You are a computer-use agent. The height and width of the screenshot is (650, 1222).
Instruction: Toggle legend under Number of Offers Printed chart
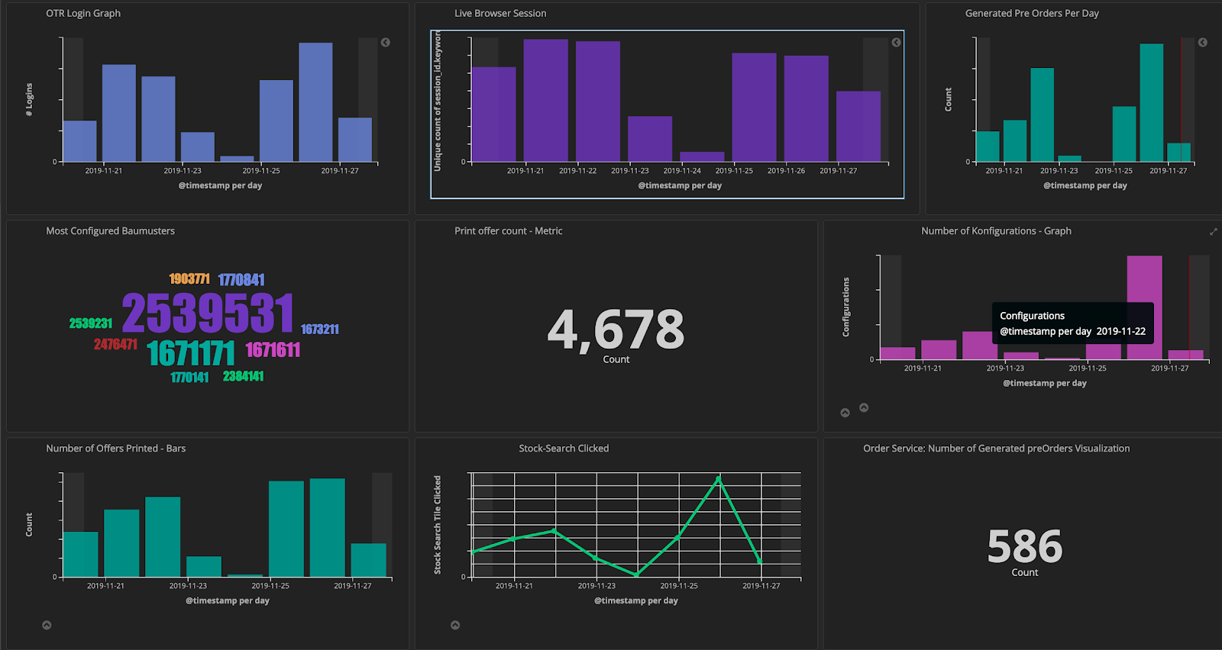point(47,625)
